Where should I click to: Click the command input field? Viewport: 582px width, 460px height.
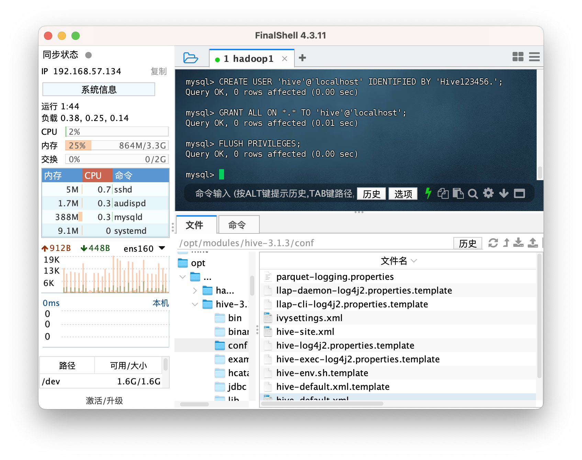coord(274,194)
